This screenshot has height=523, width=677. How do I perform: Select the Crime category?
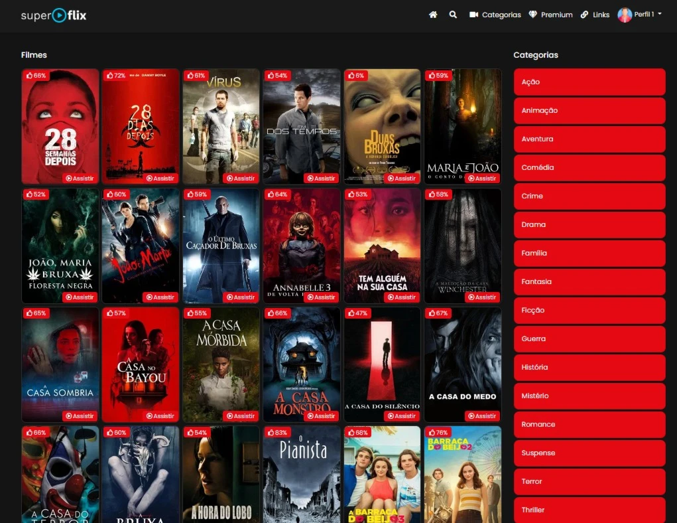tap(589, 196)
